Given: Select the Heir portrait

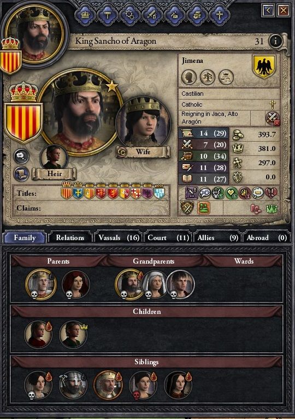Looking at the screenshot, I should (54, 158).
